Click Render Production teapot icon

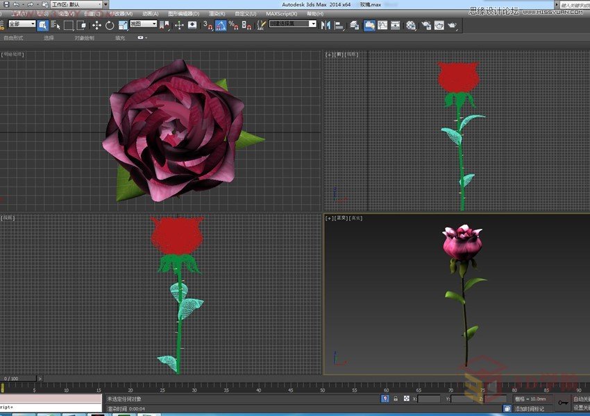click(452, 26)
